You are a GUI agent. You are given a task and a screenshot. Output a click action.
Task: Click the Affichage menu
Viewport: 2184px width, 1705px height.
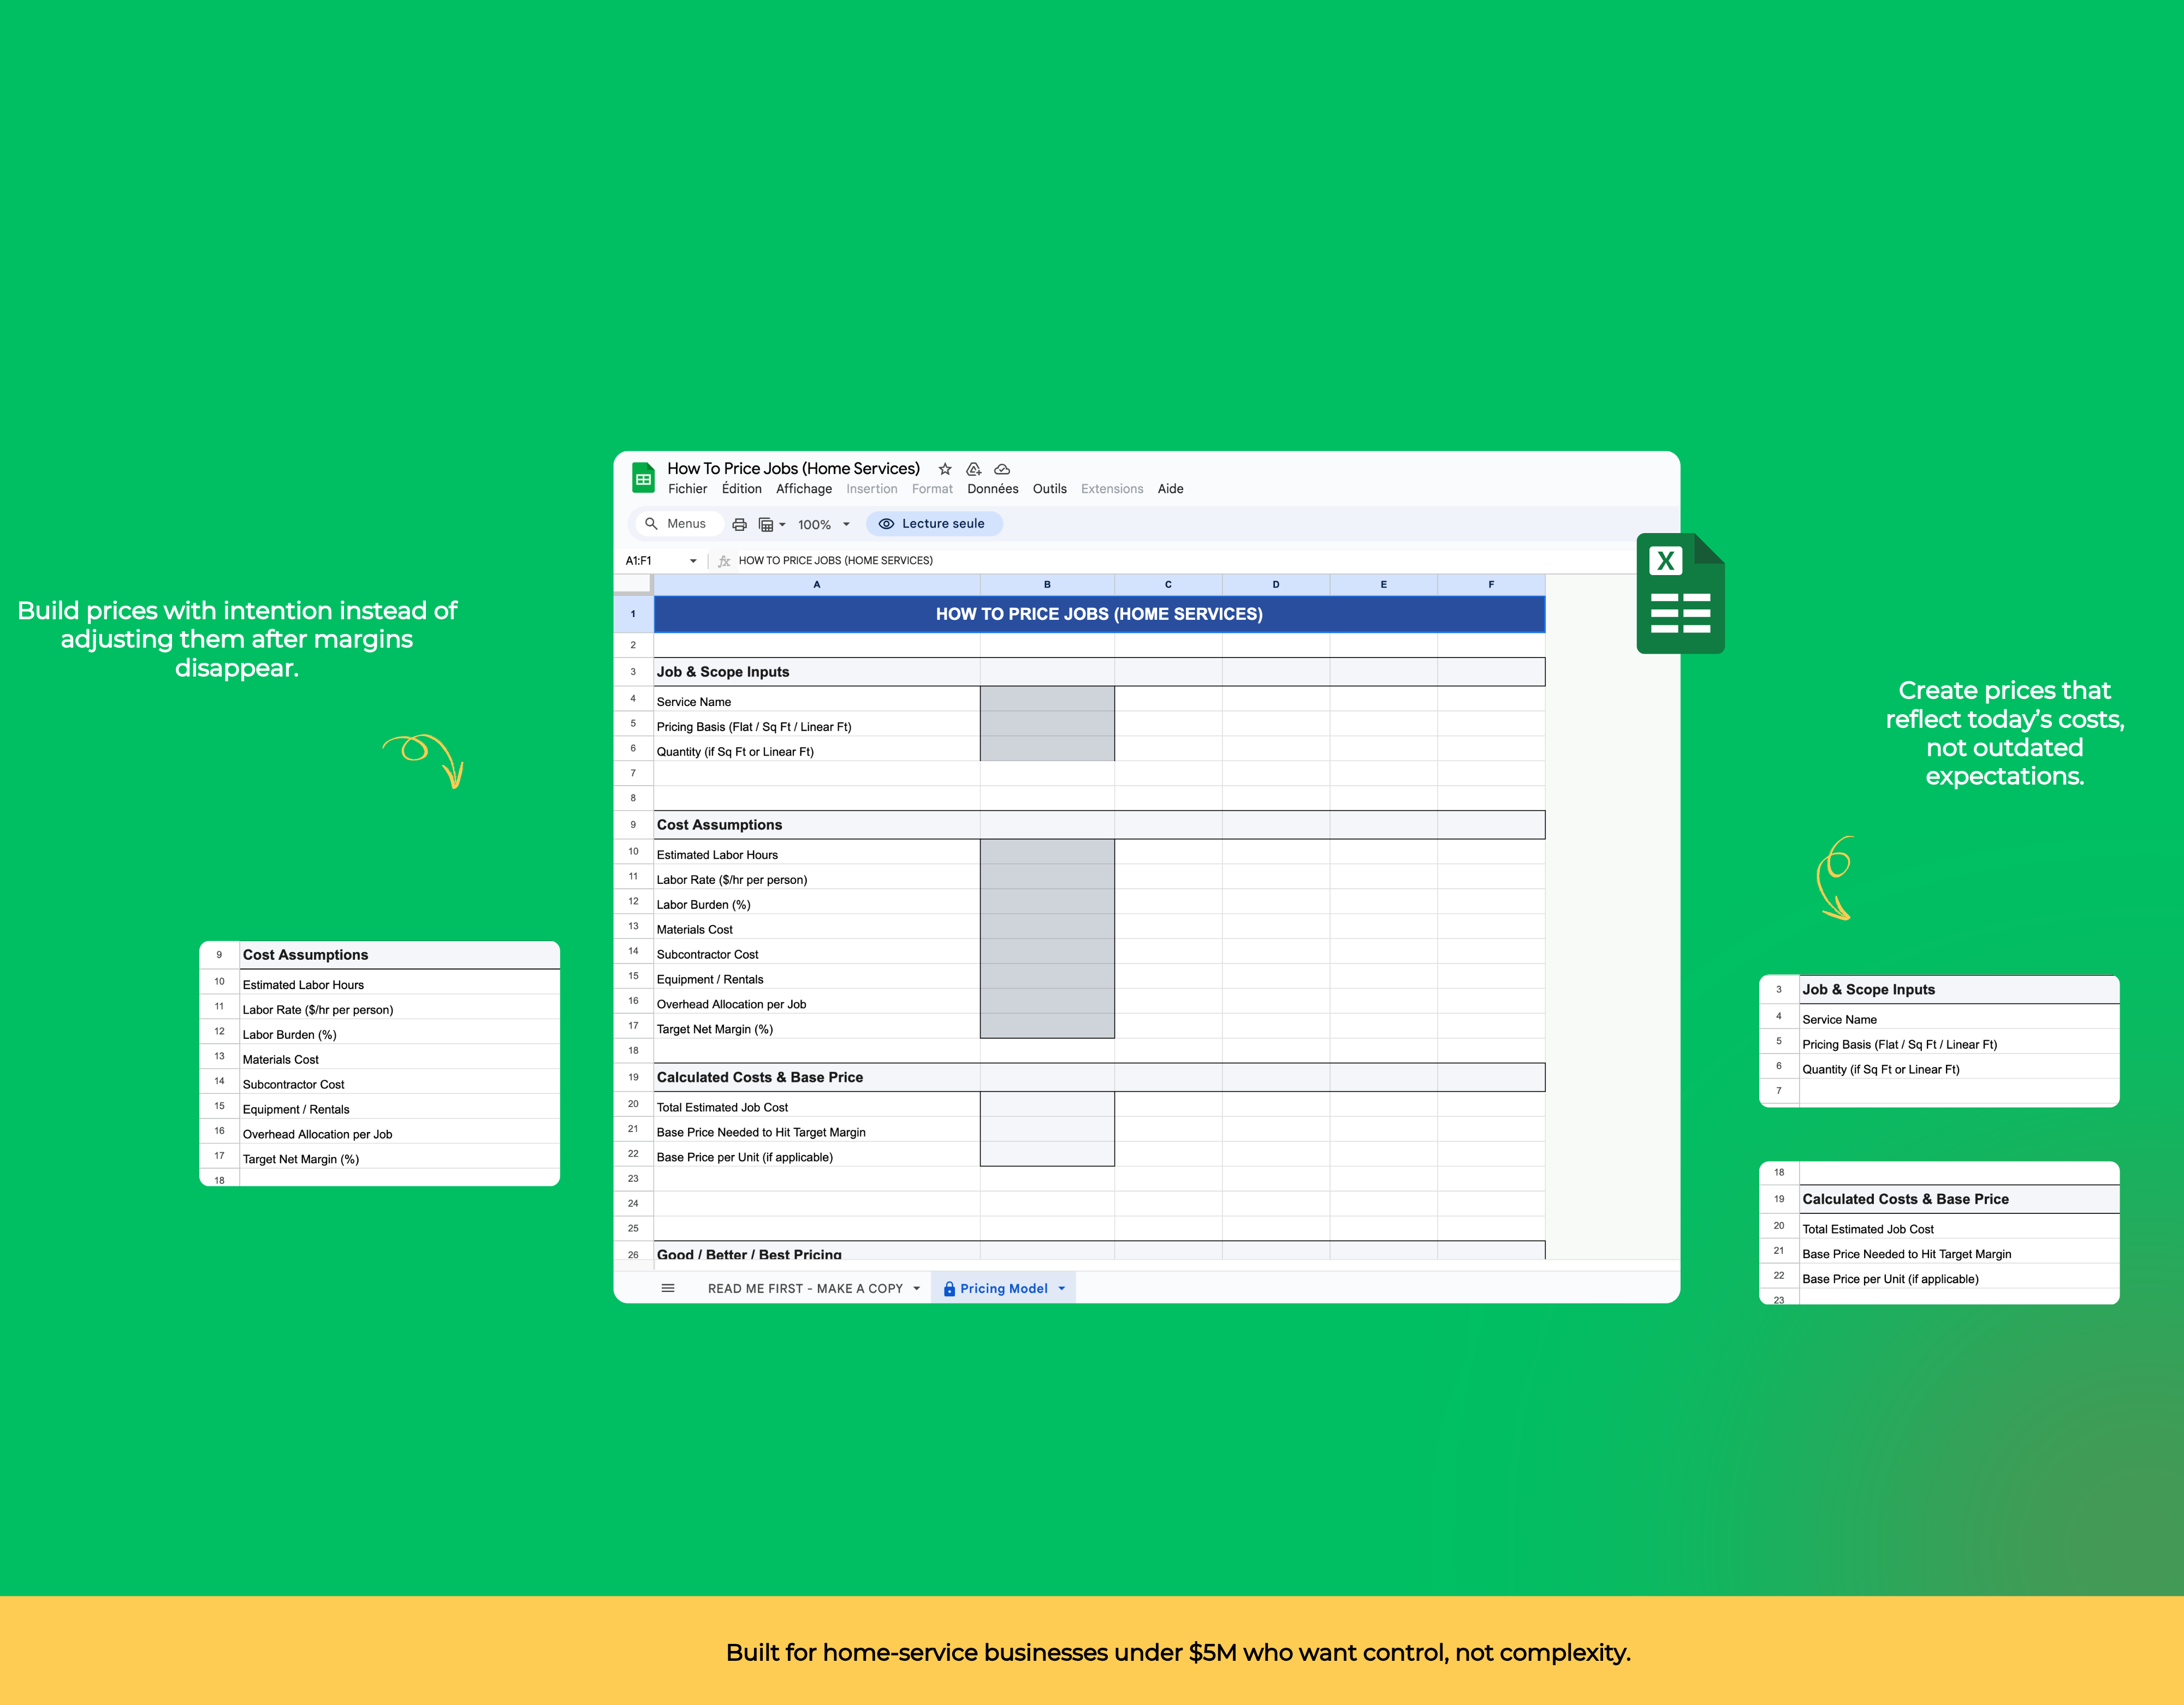click(803, 489)
